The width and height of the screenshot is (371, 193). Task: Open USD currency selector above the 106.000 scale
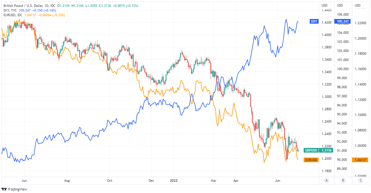pos(340,5)
